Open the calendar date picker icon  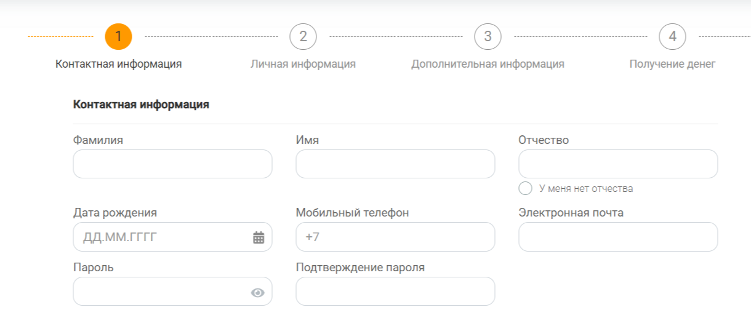259,237
